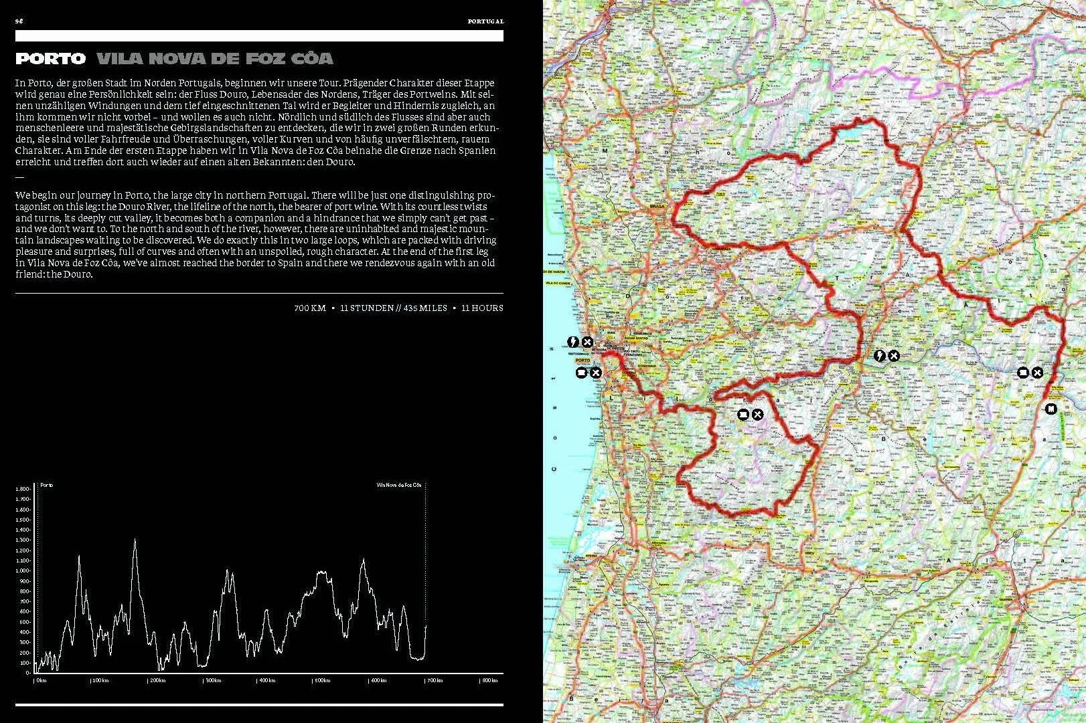Click the German paragraph starting 'In Porto, der großen'
The height and width of the screenshot is (723, 1086).
(x=256, y=122)
